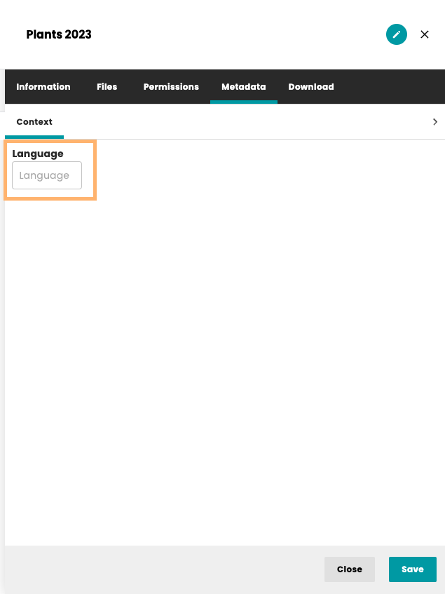Select the Metadata tab
Viewport: 445px width, 594px height.
coord(243,87)
